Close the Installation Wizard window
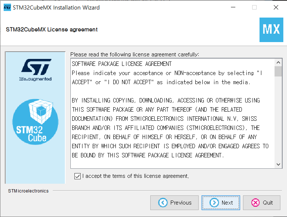This screenshot has height=217, width=287. point(276,7)
